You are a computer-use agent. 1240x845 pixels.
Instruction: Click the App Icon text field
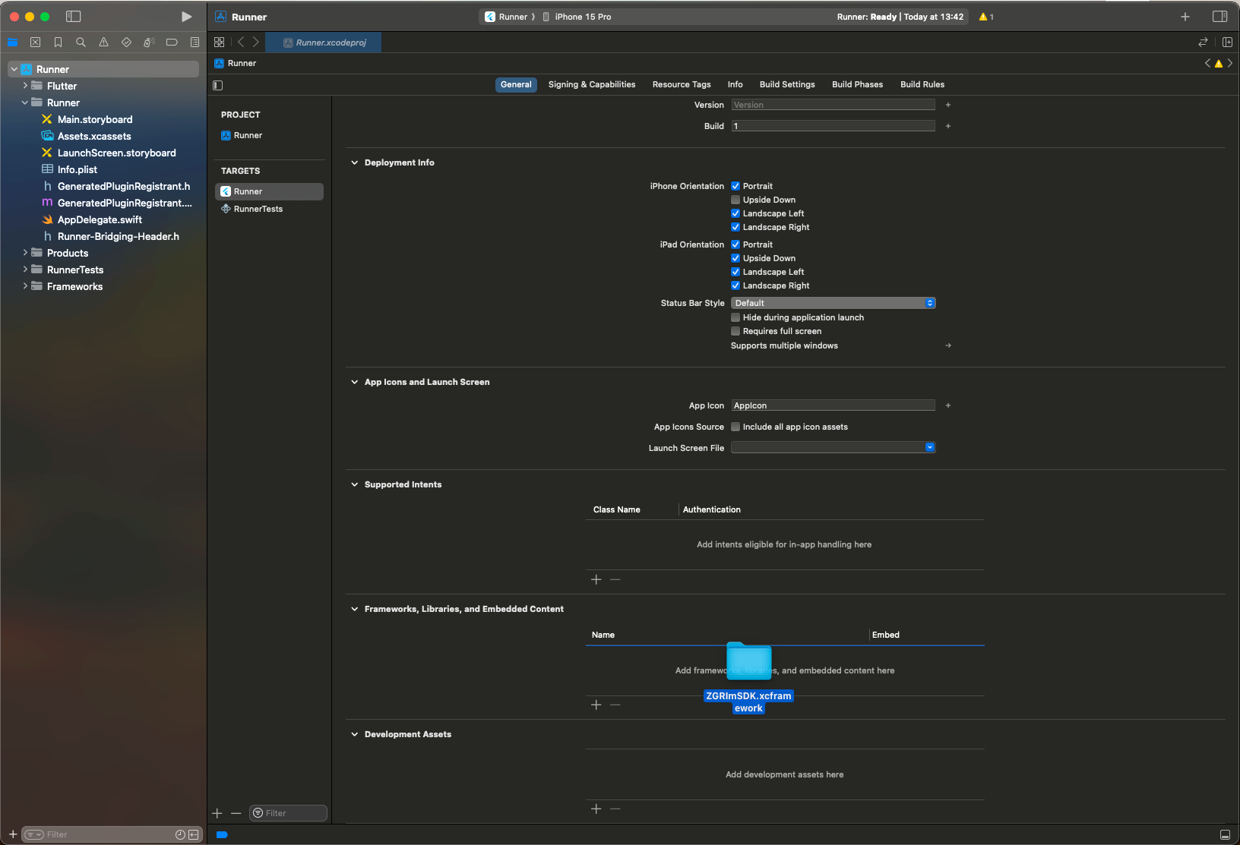[833, 405]
